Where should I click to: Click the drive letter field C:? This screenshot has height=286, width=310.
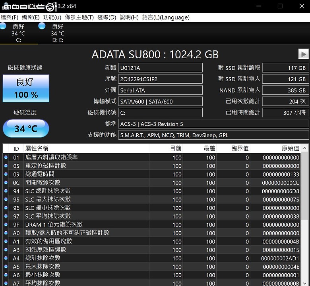point(160,113)
